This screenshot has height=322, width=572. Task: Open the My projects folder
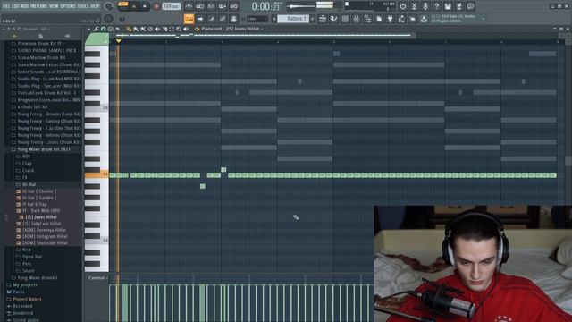click(25, 285)
